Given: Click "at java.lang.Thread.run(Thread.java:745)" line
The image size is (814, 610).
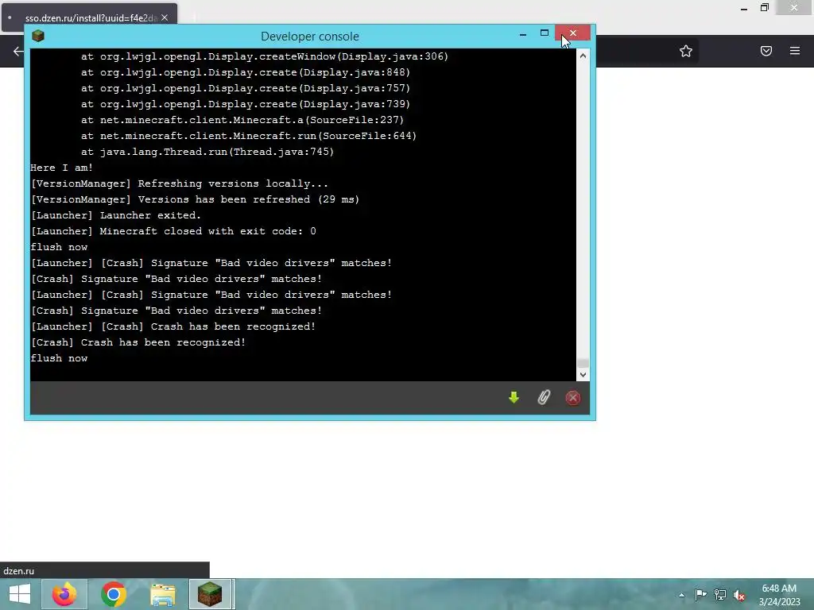Looking at the screenshot, I should click(x=207, y=152).
